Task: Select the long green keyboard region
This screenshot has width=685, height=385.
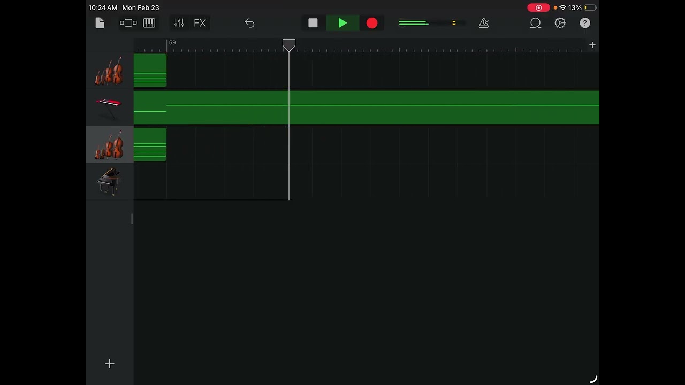Action: pos(367,107)
